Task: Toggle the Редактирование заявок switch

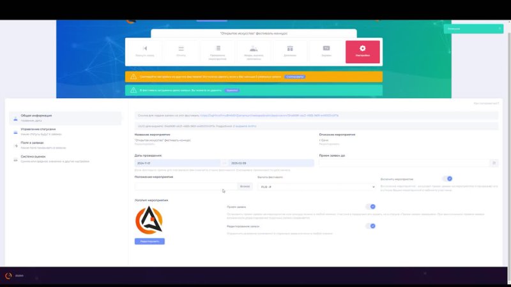Action: point(370,226)
